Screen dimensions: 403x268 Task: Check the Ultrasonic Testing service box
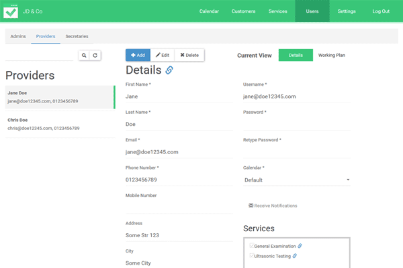tap(251, 256)
